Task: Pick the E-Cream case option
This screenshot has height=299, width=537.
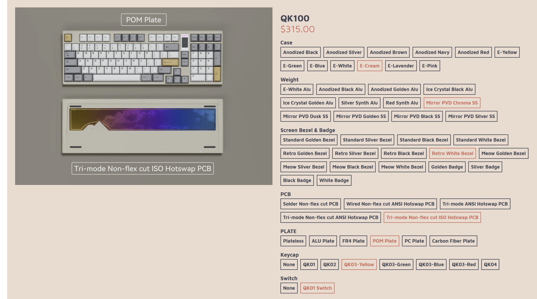Action: [x=369, y=66]
